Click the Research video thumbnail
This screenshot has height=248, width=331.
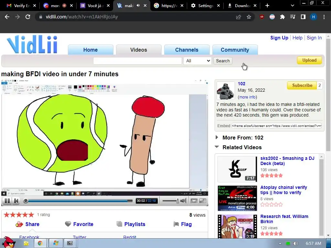click(x=237, y=226)
